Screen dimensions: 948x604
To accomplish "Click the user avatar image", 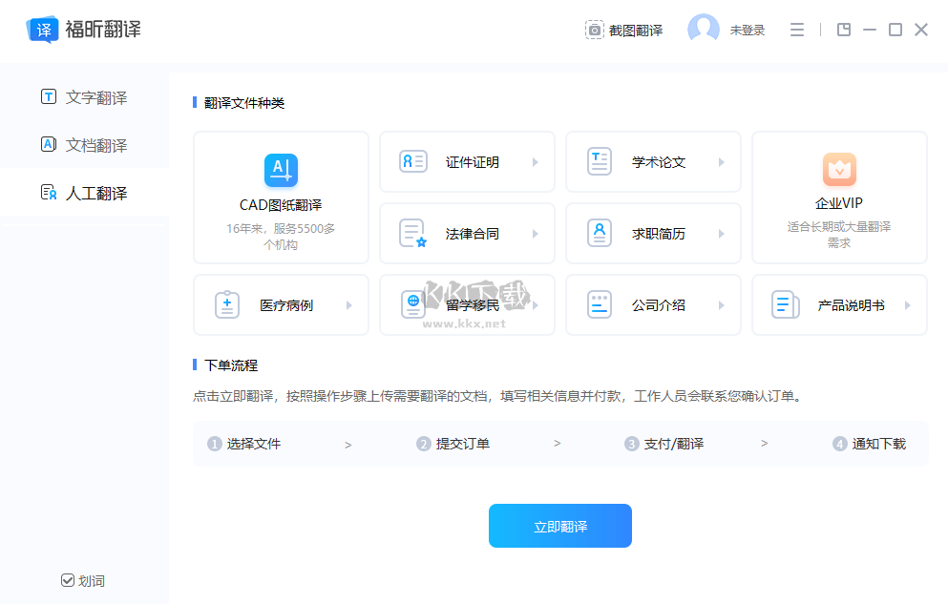I will [x=703, y=29].
